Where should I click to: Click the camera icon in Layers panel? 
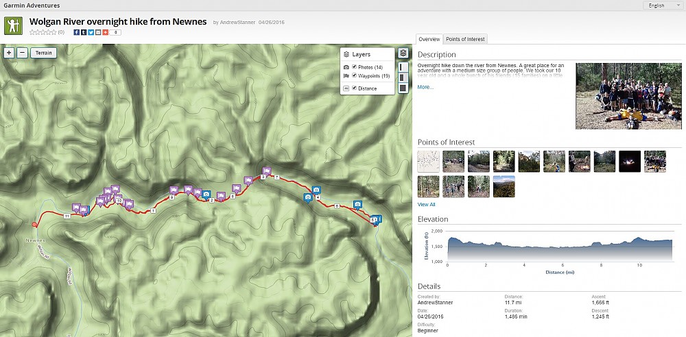[x=346, y=67]
